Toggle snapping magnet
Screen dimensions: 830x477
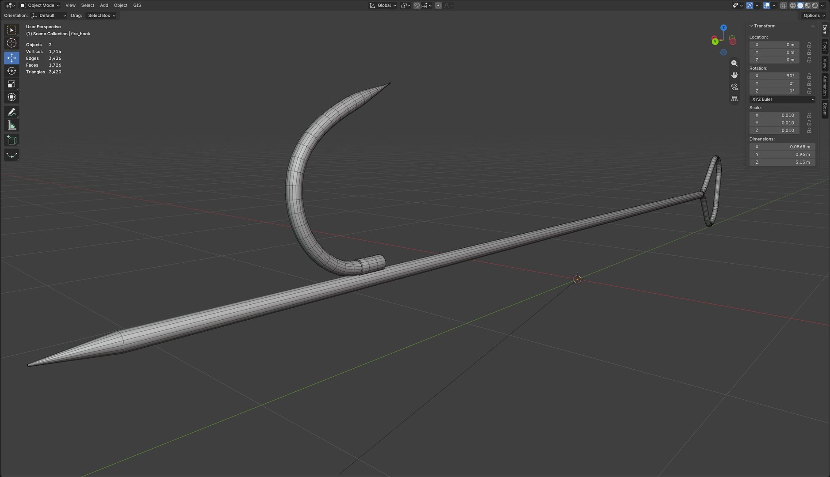[x=417, y=5]
